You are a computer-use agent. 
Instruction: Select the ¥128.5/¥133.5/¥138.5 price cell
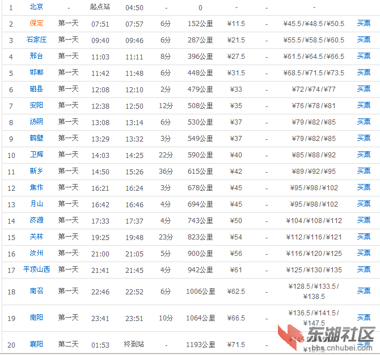click(x=314, y=292)
